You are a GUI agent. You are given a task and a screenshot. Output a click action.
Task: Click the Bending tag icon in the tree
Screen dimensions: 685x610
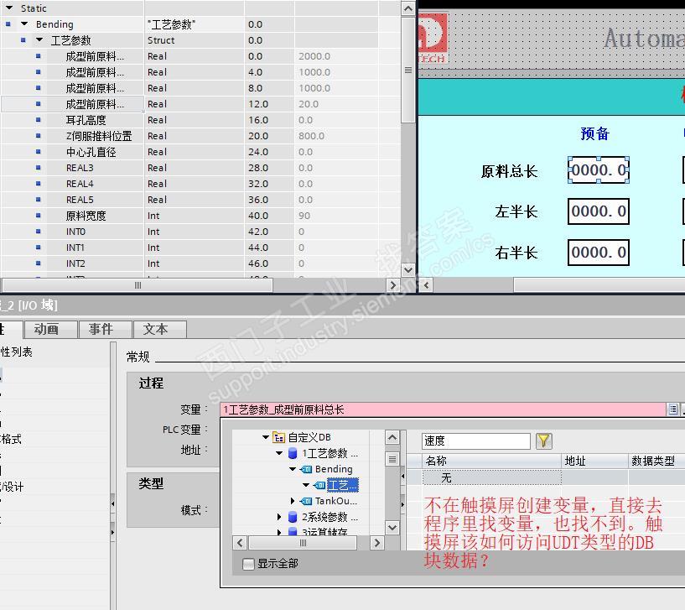306,469
